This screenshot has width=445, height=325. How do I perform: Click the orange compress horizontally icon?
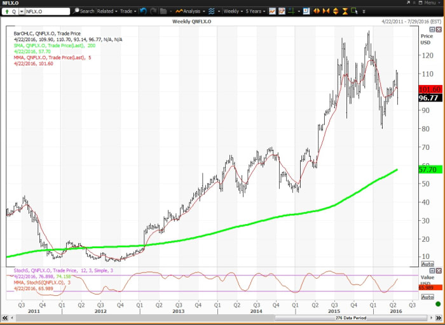pos(325,11)
